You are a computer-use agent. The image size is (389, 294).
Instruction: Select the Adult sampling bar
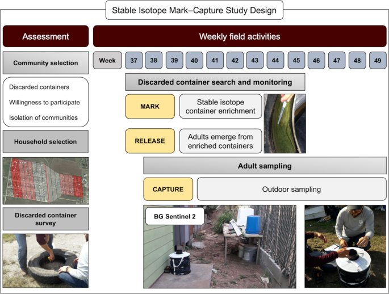tap(265, 166)
